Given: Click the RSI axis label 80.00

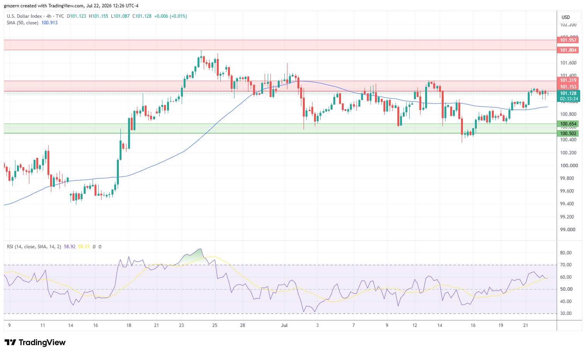Looking at the screenshot, I should point(566,253).
